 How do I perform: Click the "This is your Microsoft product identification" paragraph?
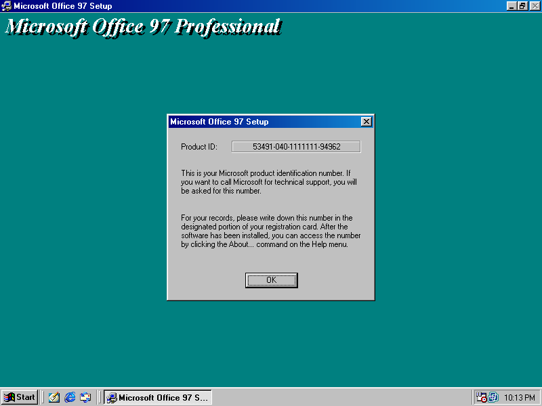click(x=268, y=182)
